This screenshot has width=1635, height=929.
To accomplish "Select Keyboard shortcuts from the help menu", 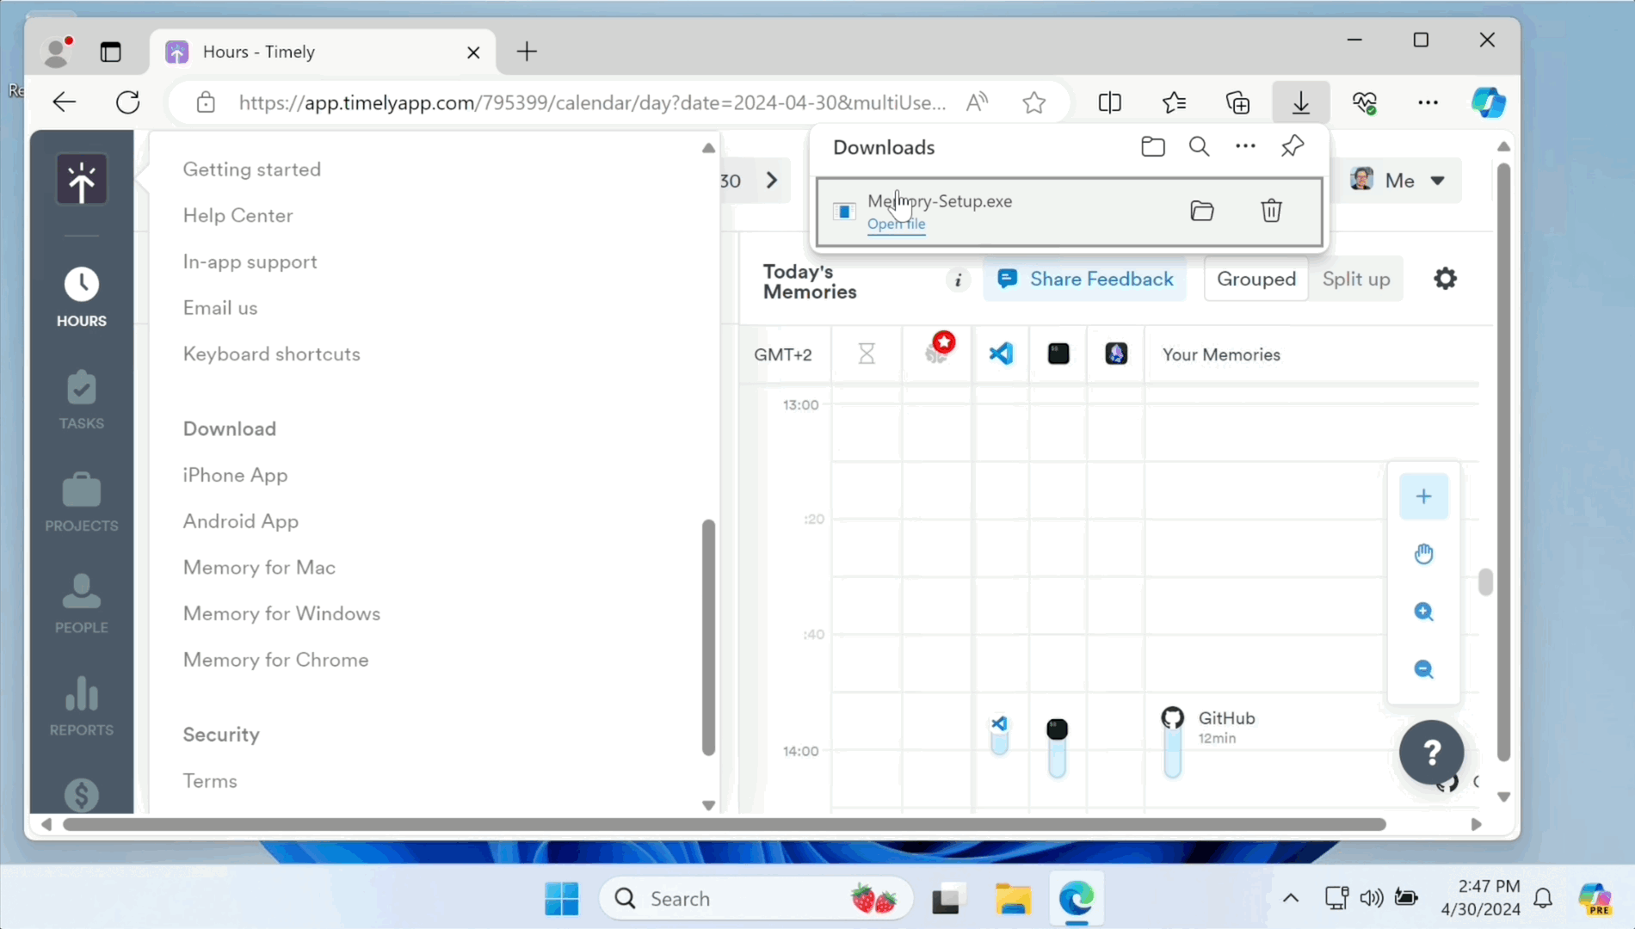I will click(271, 354).
